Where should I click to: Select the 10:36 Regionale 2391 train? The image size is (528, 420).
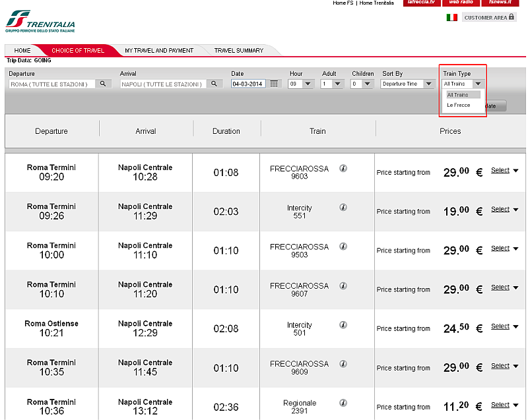coord(504,405)
